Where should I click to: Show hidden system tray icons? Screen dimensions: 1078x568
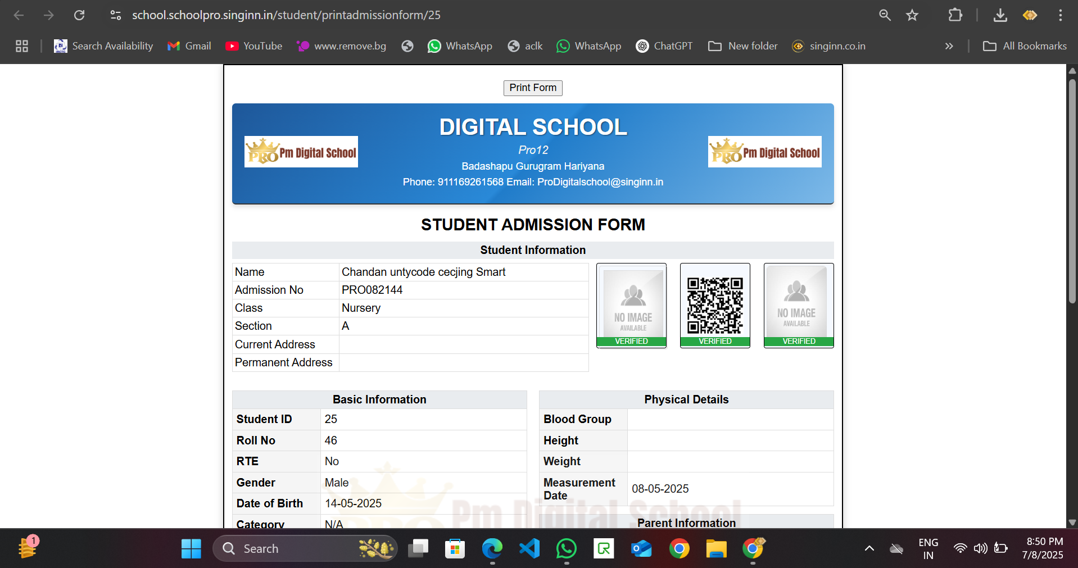tap(869, 548)
